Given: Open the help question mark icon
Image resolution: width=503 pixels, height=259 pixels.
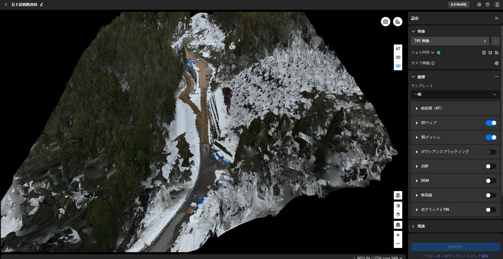Looking at the screenshot, I should [487, 4].
